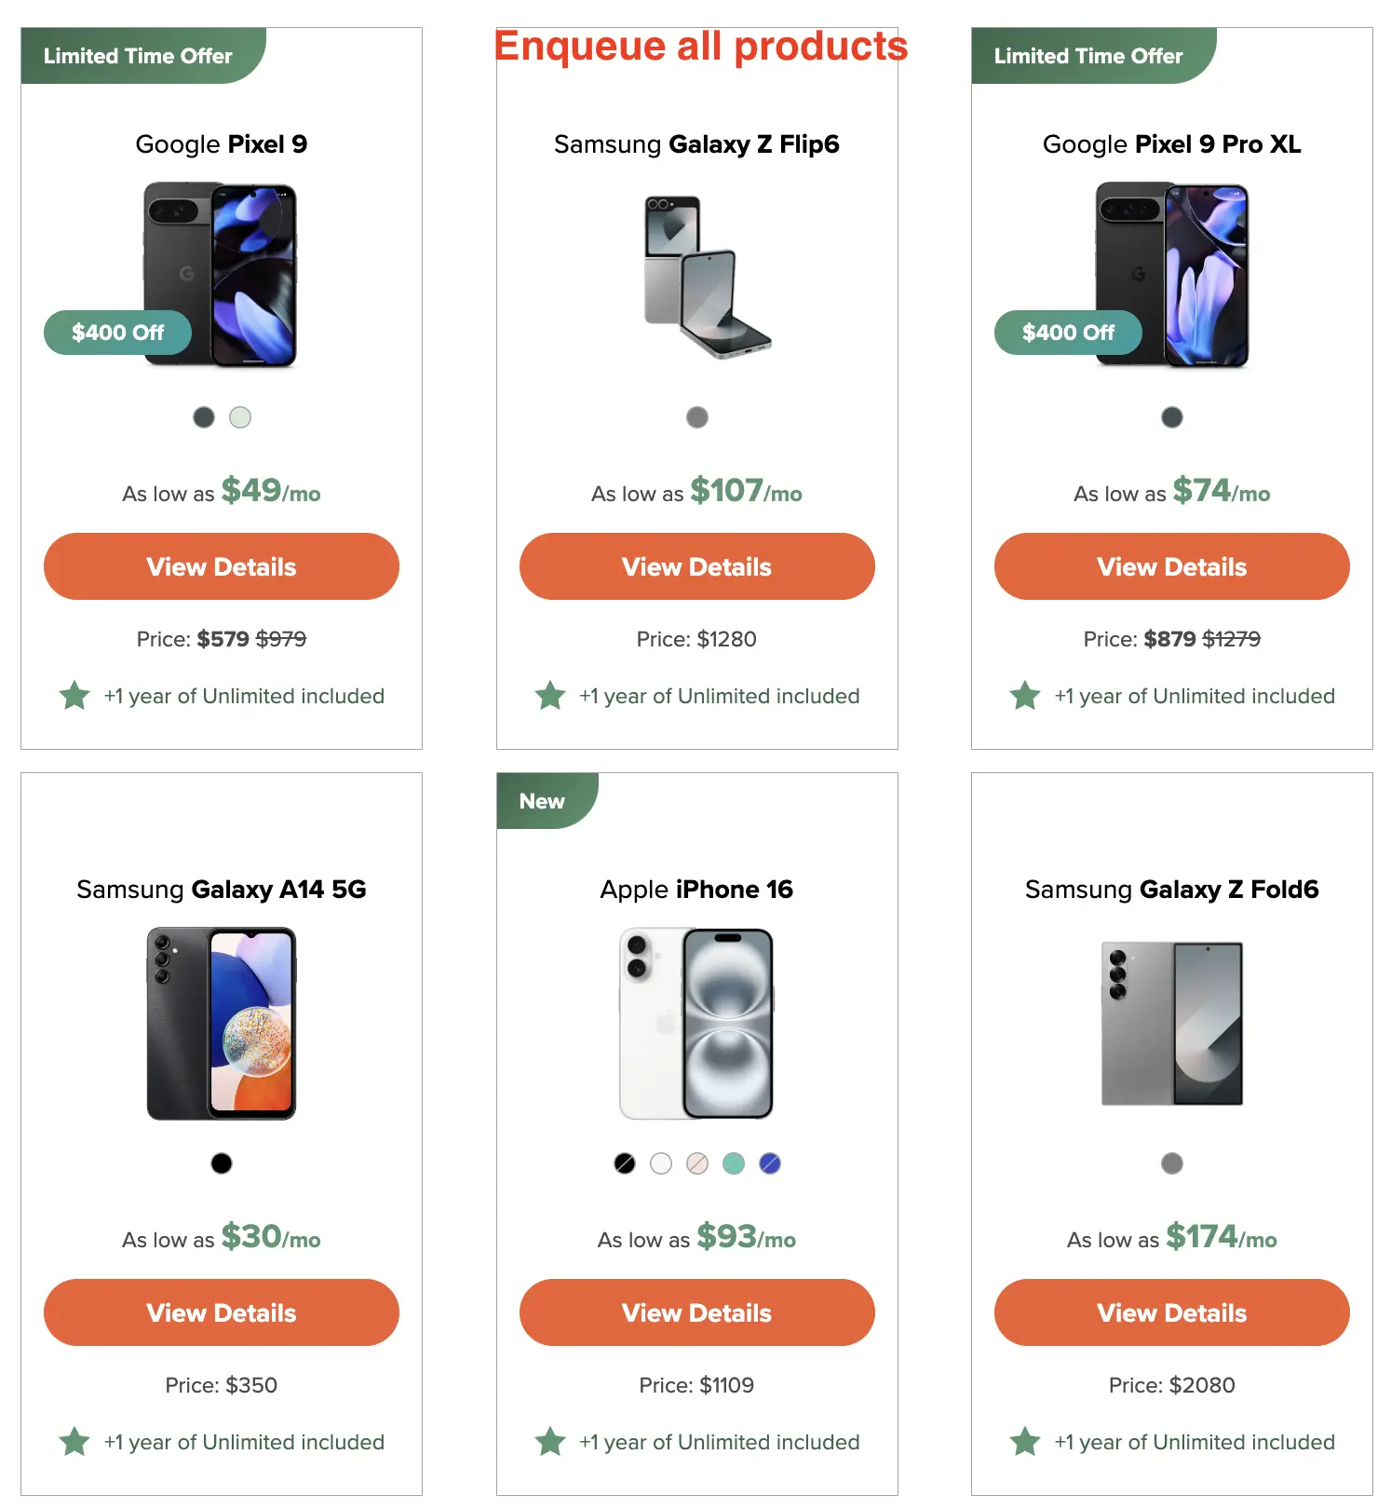
Task: Click the star icon on Google Pixel 9 card
Action: [74, 696]
